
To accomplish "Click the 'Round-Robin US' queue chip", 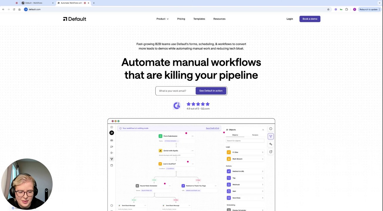I will pos(147,190).
